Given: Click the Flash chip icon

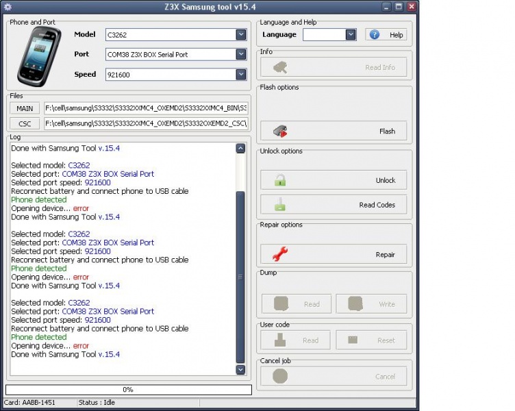Looking at the screenshot, I should coord(280,131).
